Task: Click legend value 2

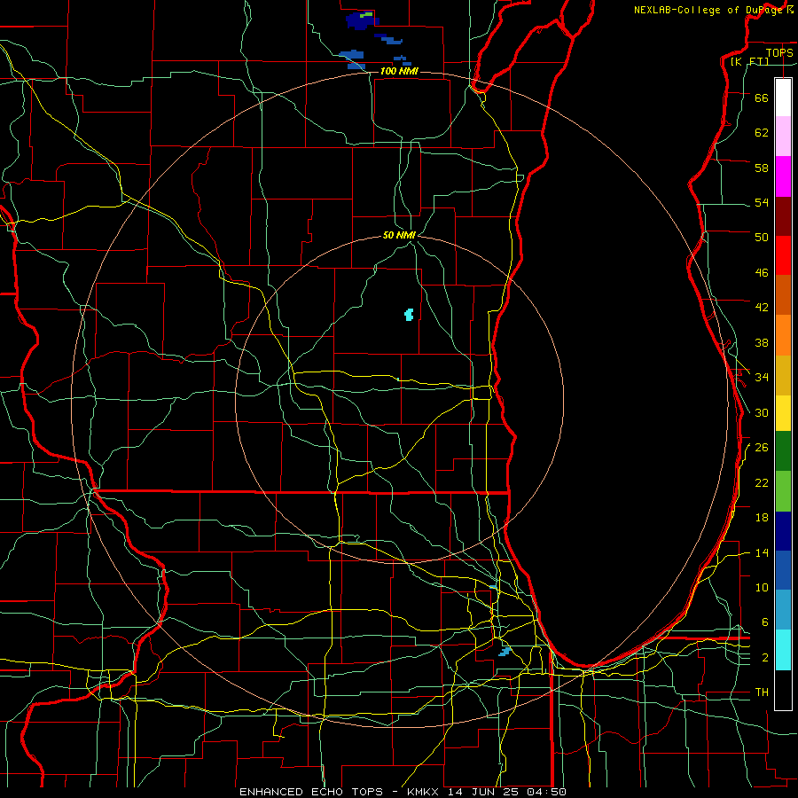Action: [x=765, y=657]
